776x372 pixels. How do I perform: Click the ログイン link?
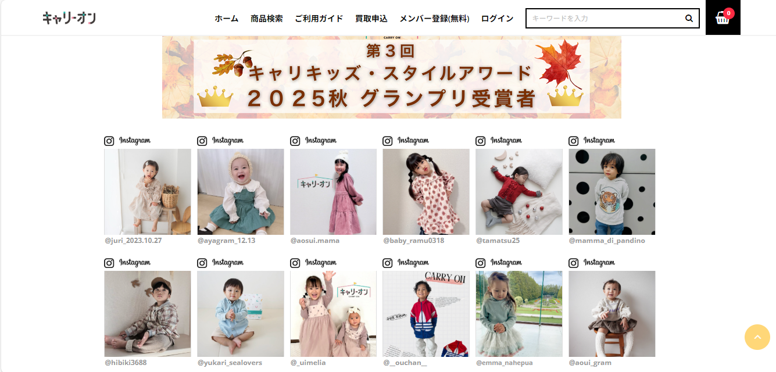[x=498, y=19]
